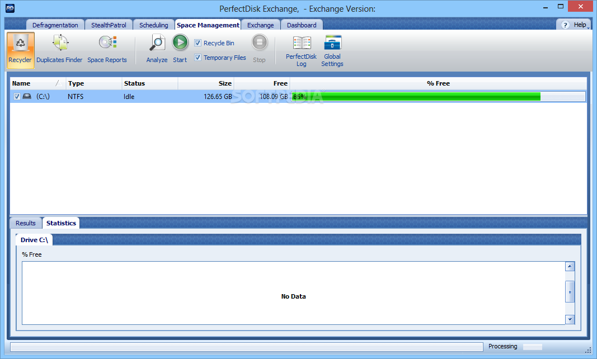Toggle the C:\ drive checkbox
Viewport: 597px width, 359px height.
[x=17, y=96]
